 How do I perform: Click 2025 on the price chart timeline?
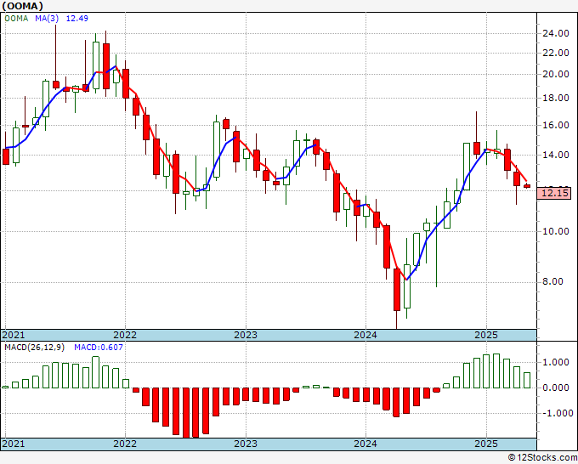486,335
